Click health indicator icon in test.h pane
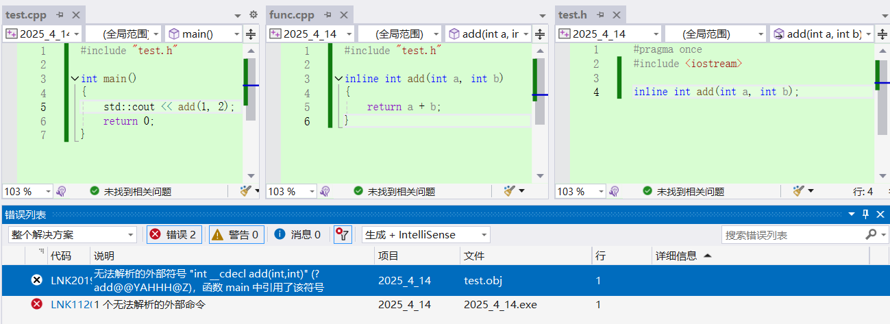 point(614,192)
